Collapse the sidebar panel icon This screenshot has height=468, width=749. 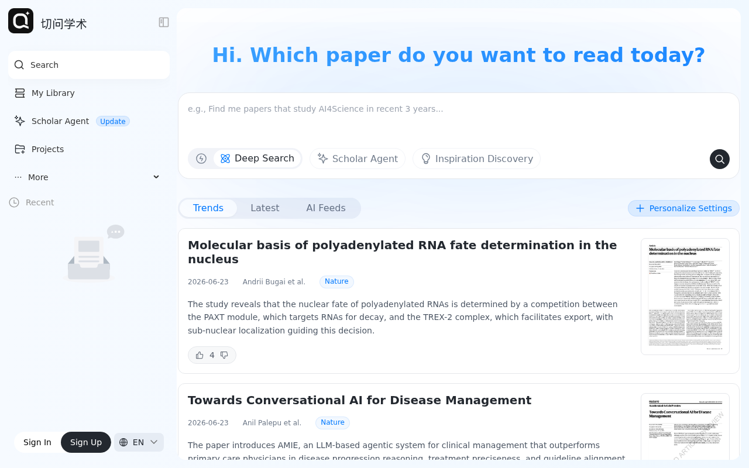tap(164, 22)
